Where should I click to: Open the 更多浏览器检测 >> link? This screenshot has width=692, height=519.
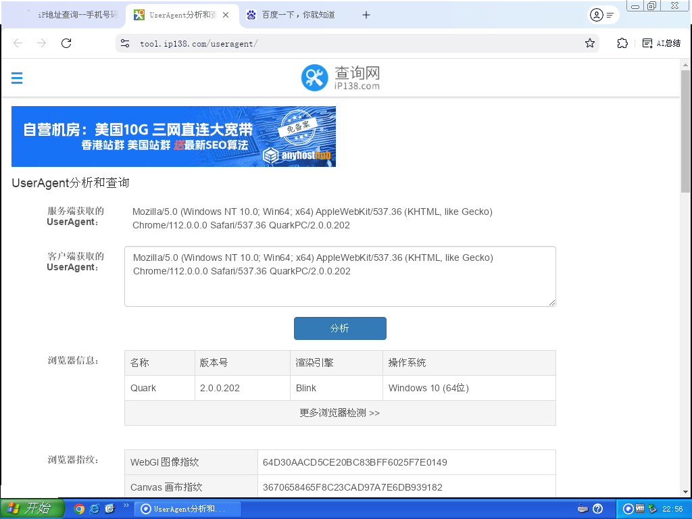(340, 413)
